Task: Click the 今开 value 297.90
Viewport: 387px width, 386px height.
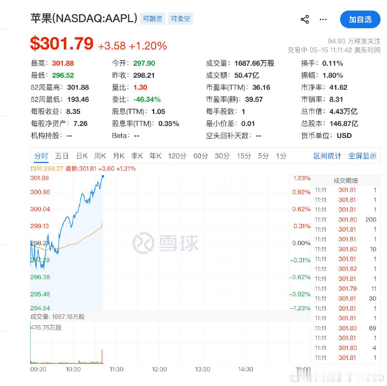Action: coord(144,63)
